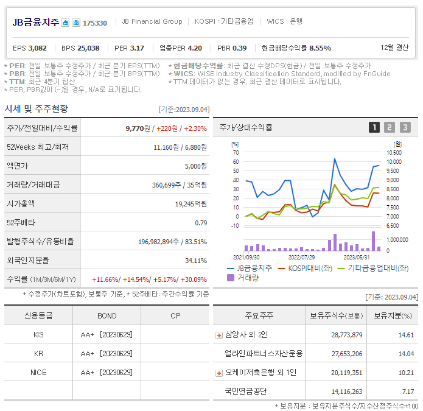Click the 주가/상대수익률 chart title
This screenshot has width=423, height=411.
point(245,127)
